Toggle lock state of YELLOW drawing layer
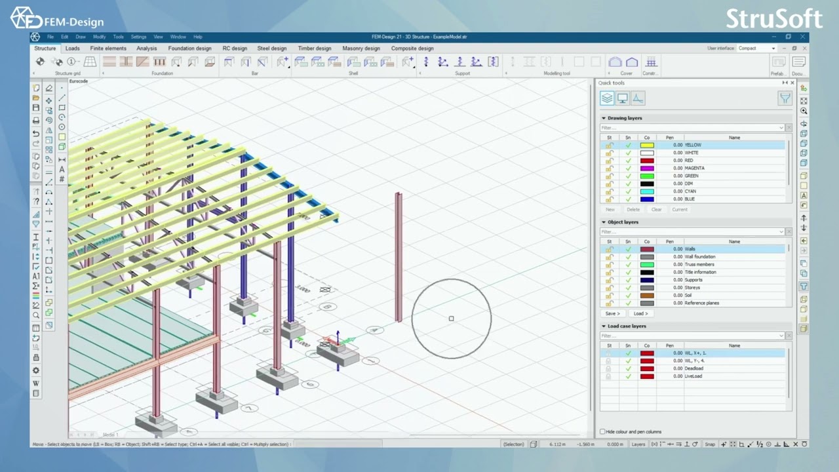This screenshot has width=839, height=472. pyautogui.click(x=609, y=145)
